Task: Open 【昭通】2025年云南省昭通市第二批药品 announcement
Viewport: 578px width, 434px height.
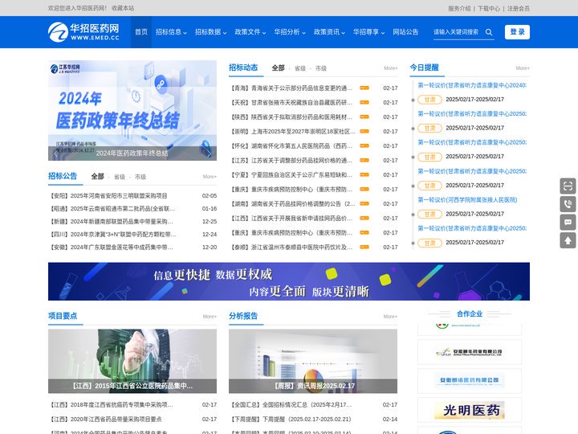Action: [112, 208]
